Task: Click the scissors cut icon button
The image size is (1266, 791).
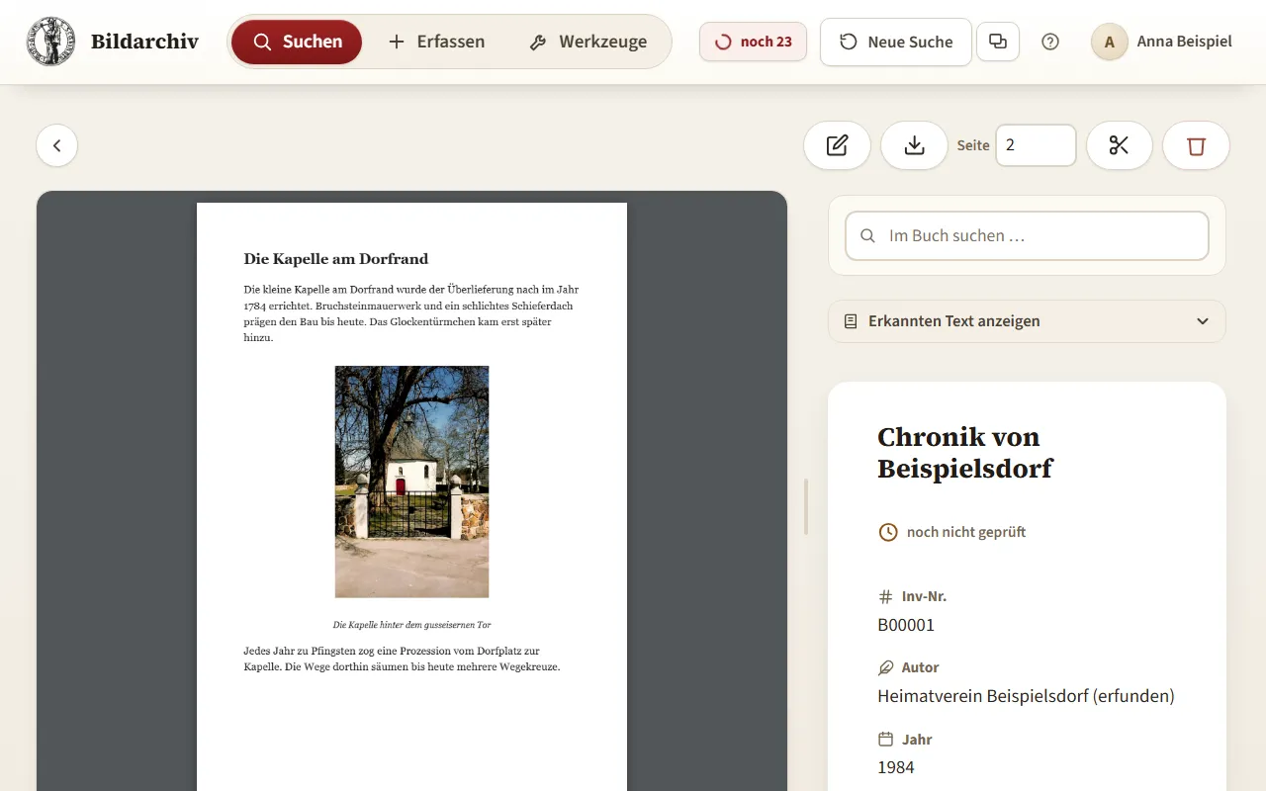Action: click(1120, 145)
